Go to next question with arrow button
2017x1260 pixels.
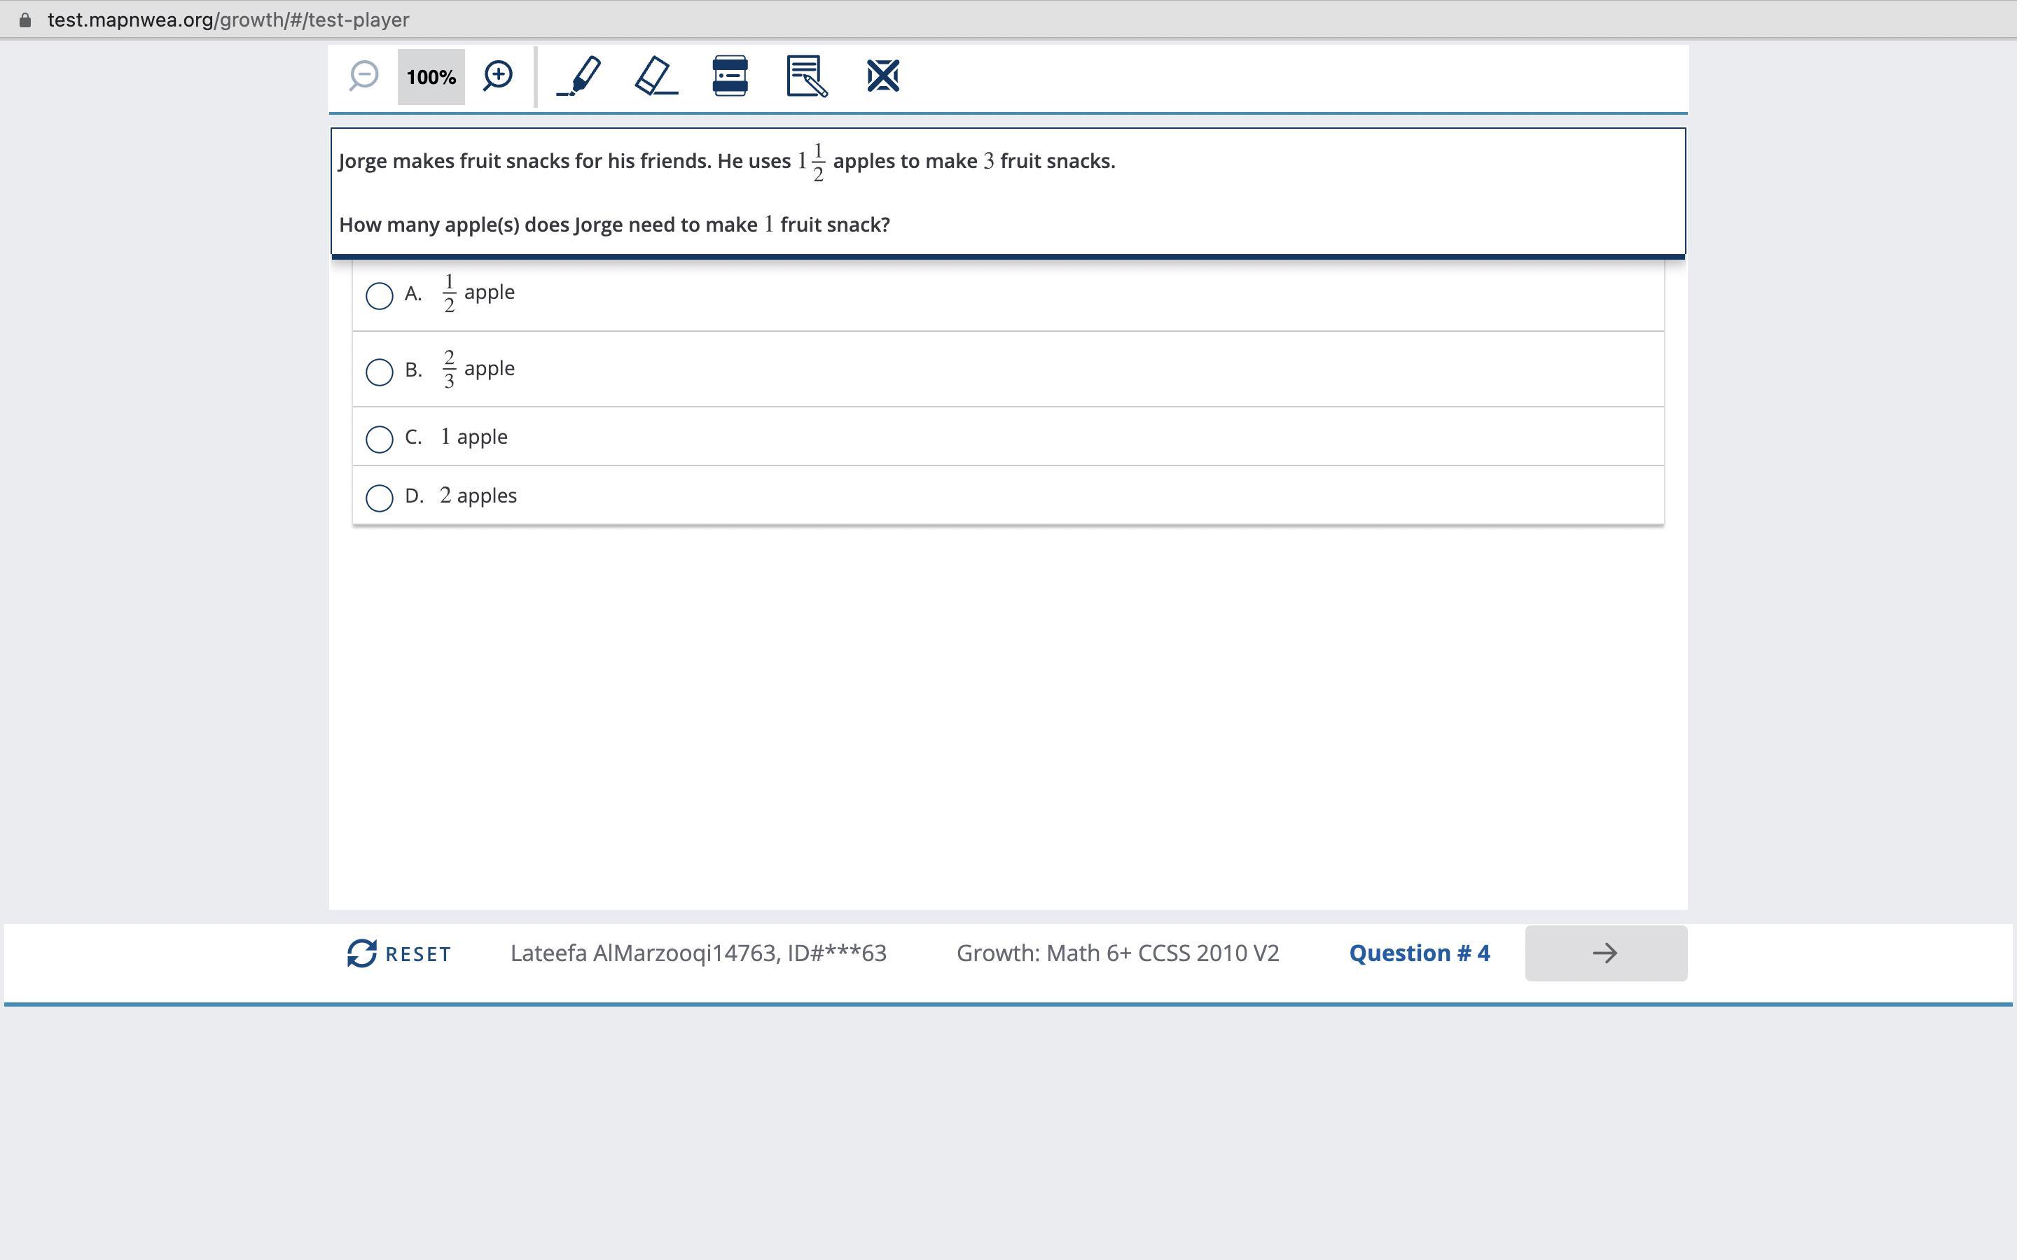1605,953
